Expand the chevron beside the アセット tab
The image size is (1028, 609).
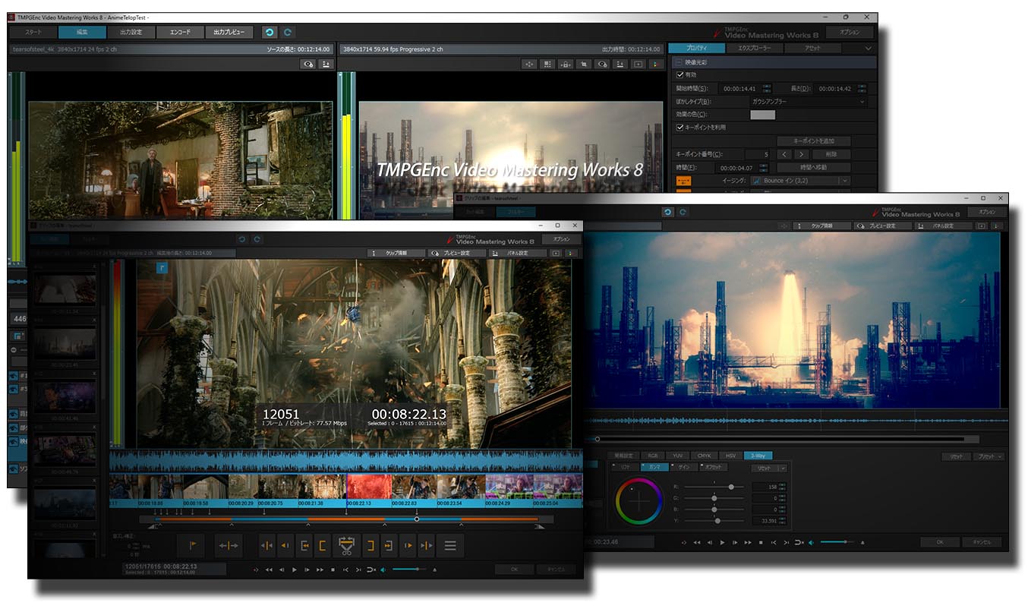pos(869,49)
